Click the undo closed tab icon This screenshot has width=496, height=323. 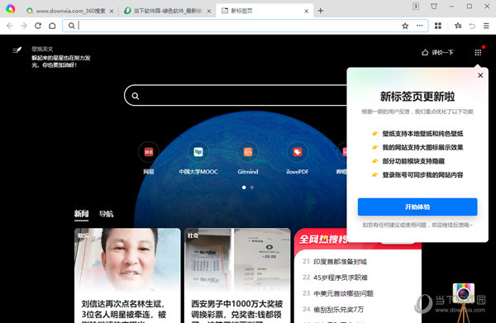pos(472,26)
